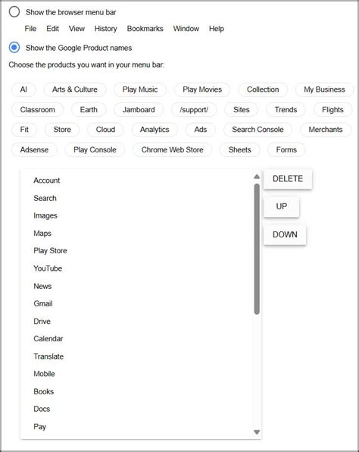Add the My Business chip

(x=324, y=89)
